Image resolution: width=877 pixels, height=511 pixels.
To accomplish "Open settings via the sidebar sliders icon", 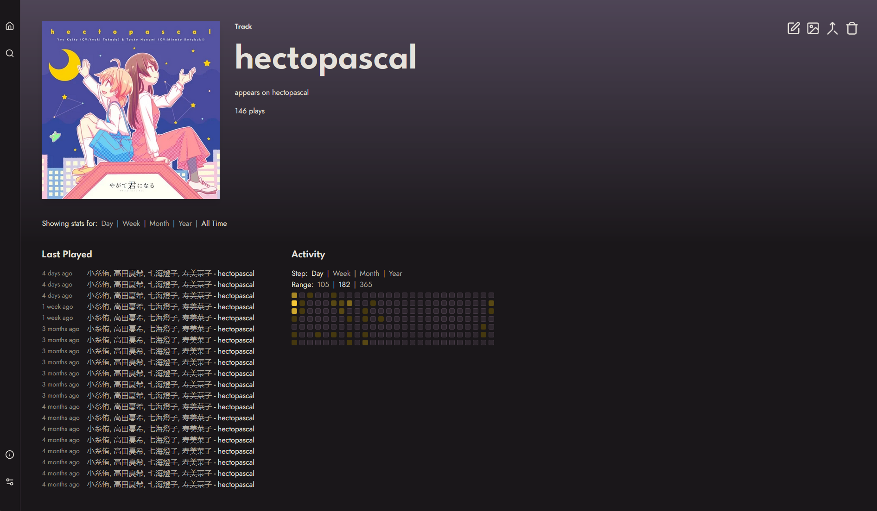I will 10,482.
